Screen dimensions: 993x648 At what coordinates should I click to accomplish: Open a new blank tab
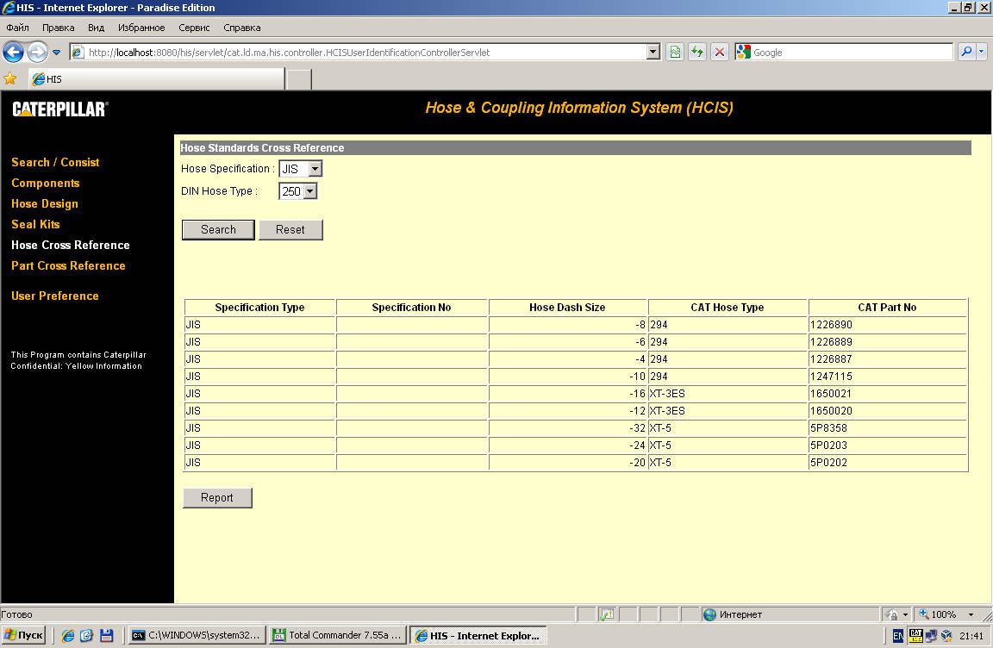[x=299, y=79]
